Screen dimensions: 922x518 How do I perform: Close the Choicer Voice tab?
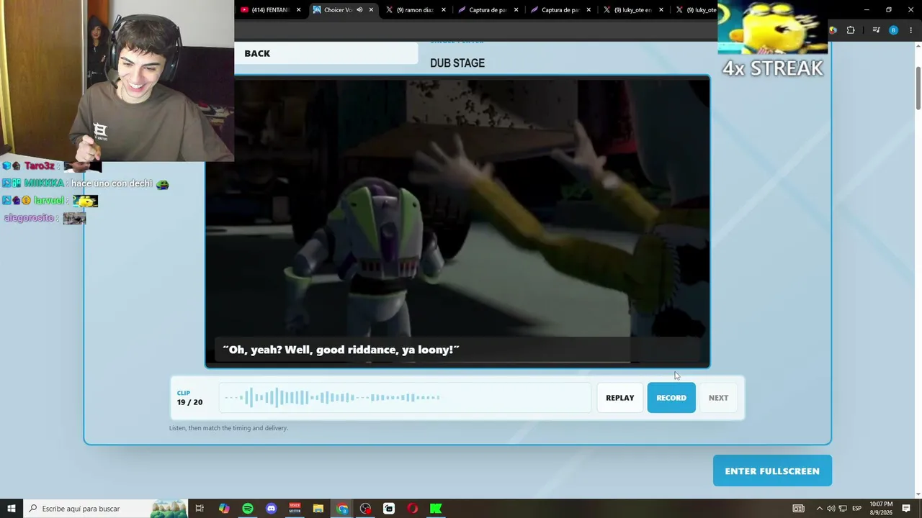click(x=371, y=10)
